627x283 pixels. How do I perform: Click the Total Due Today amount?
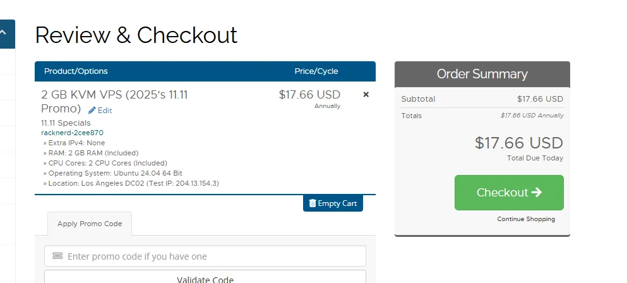[518, 143]
